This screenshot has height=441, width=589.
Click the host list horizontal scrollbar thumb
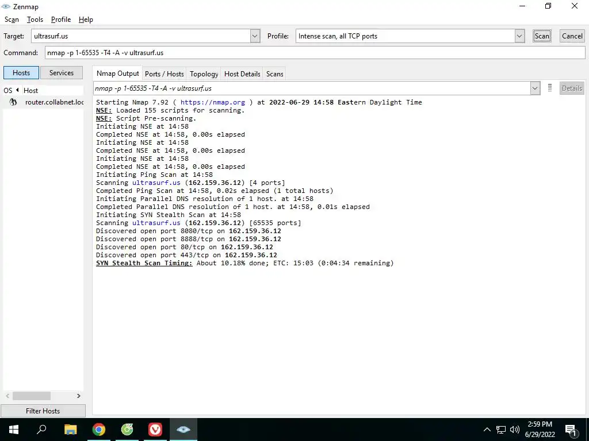(32, 396)
